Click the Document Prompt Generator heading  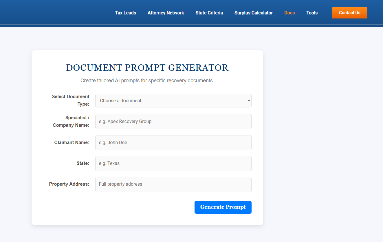[147, 68]
